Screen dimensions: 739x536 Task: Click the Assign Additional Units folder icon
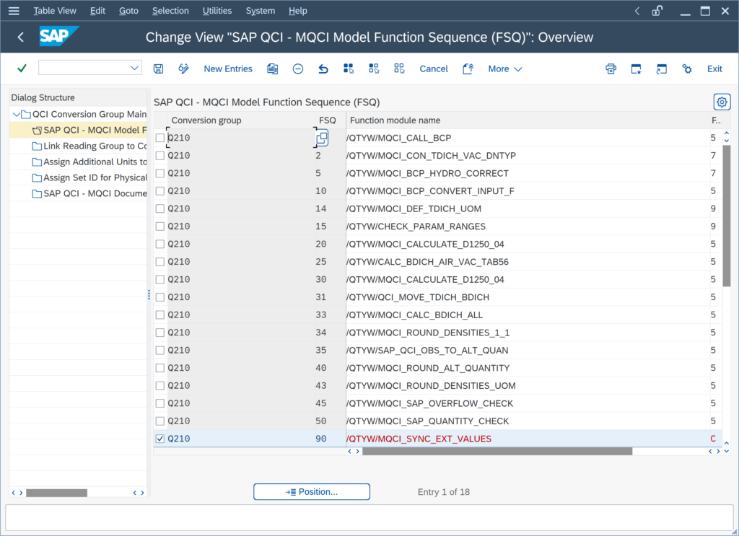click(x=37, y=162)
